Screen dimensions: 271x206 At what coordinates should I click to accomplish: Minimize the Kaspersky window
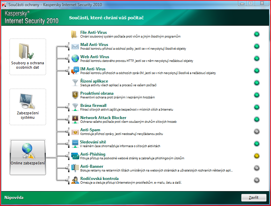pyautogui.click(x=242, y=3)
